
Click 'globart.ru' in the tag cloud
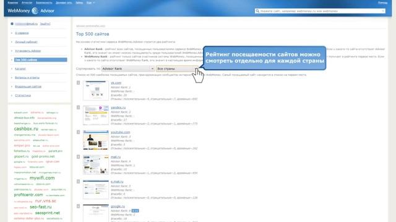point(21,156)
